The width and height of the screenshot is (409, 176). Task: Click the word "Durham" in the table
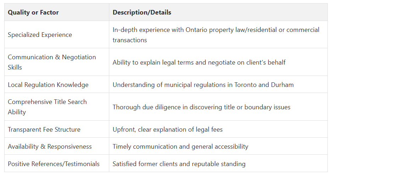click(282, 85)
